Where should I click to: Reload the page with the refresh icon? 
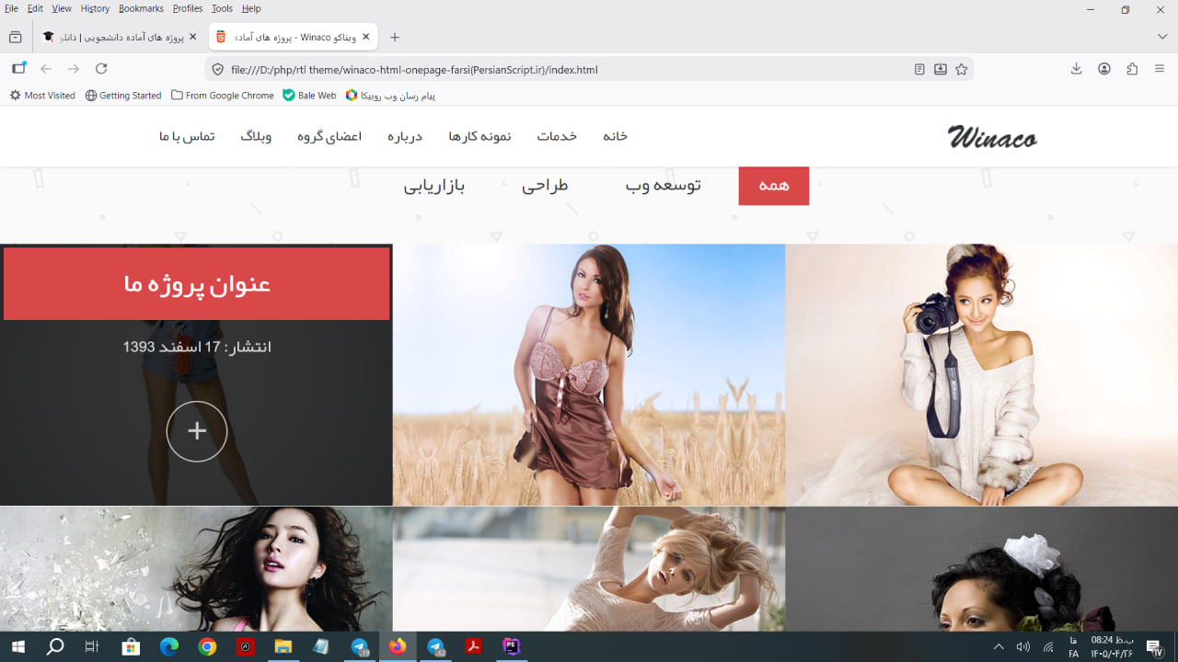[101, 69]
